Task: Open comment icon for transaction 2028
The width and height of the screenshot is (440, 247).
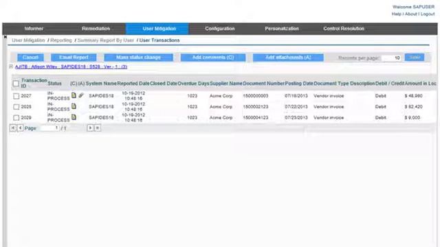Action: (x=74, y=106)
